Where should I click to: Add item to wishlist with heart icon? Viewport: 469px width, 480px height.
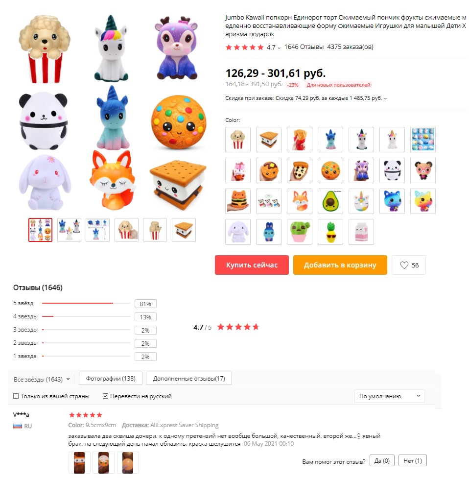(x=408, y=265)
